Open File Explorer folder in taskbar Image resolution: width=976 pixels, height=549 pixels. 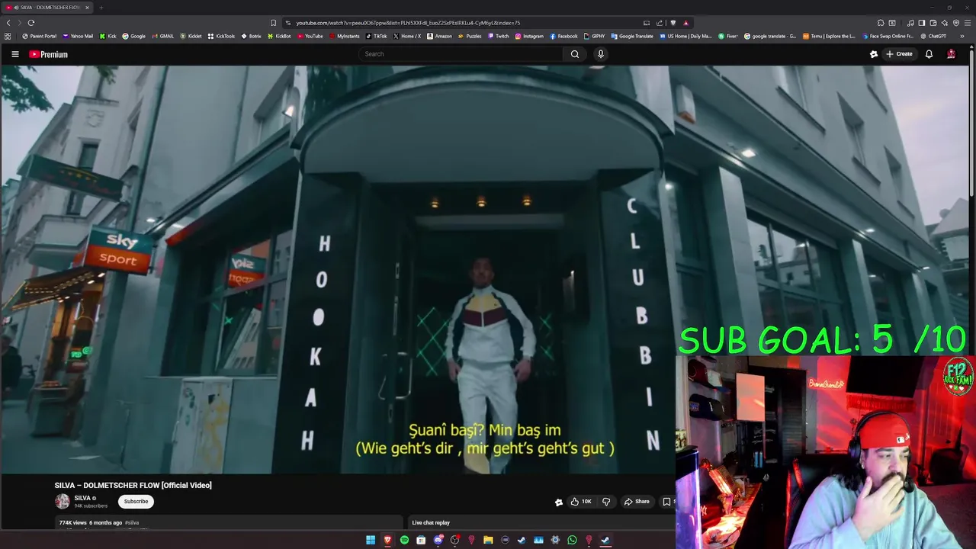[488, 540]
